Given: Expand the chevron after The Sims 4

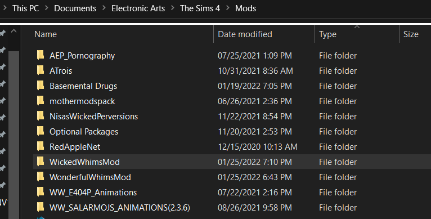Looking at the screenshot, I should 228,8.
